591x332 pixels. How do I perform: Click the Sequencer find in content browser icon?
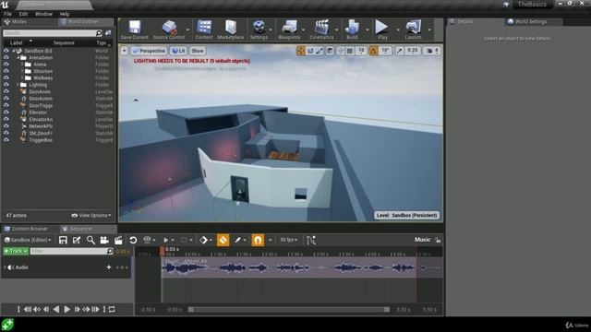point(90,240)
